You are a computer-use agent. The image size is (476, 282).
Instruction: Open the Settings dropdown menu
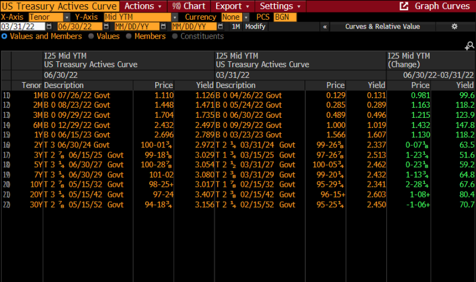point(280,6)
